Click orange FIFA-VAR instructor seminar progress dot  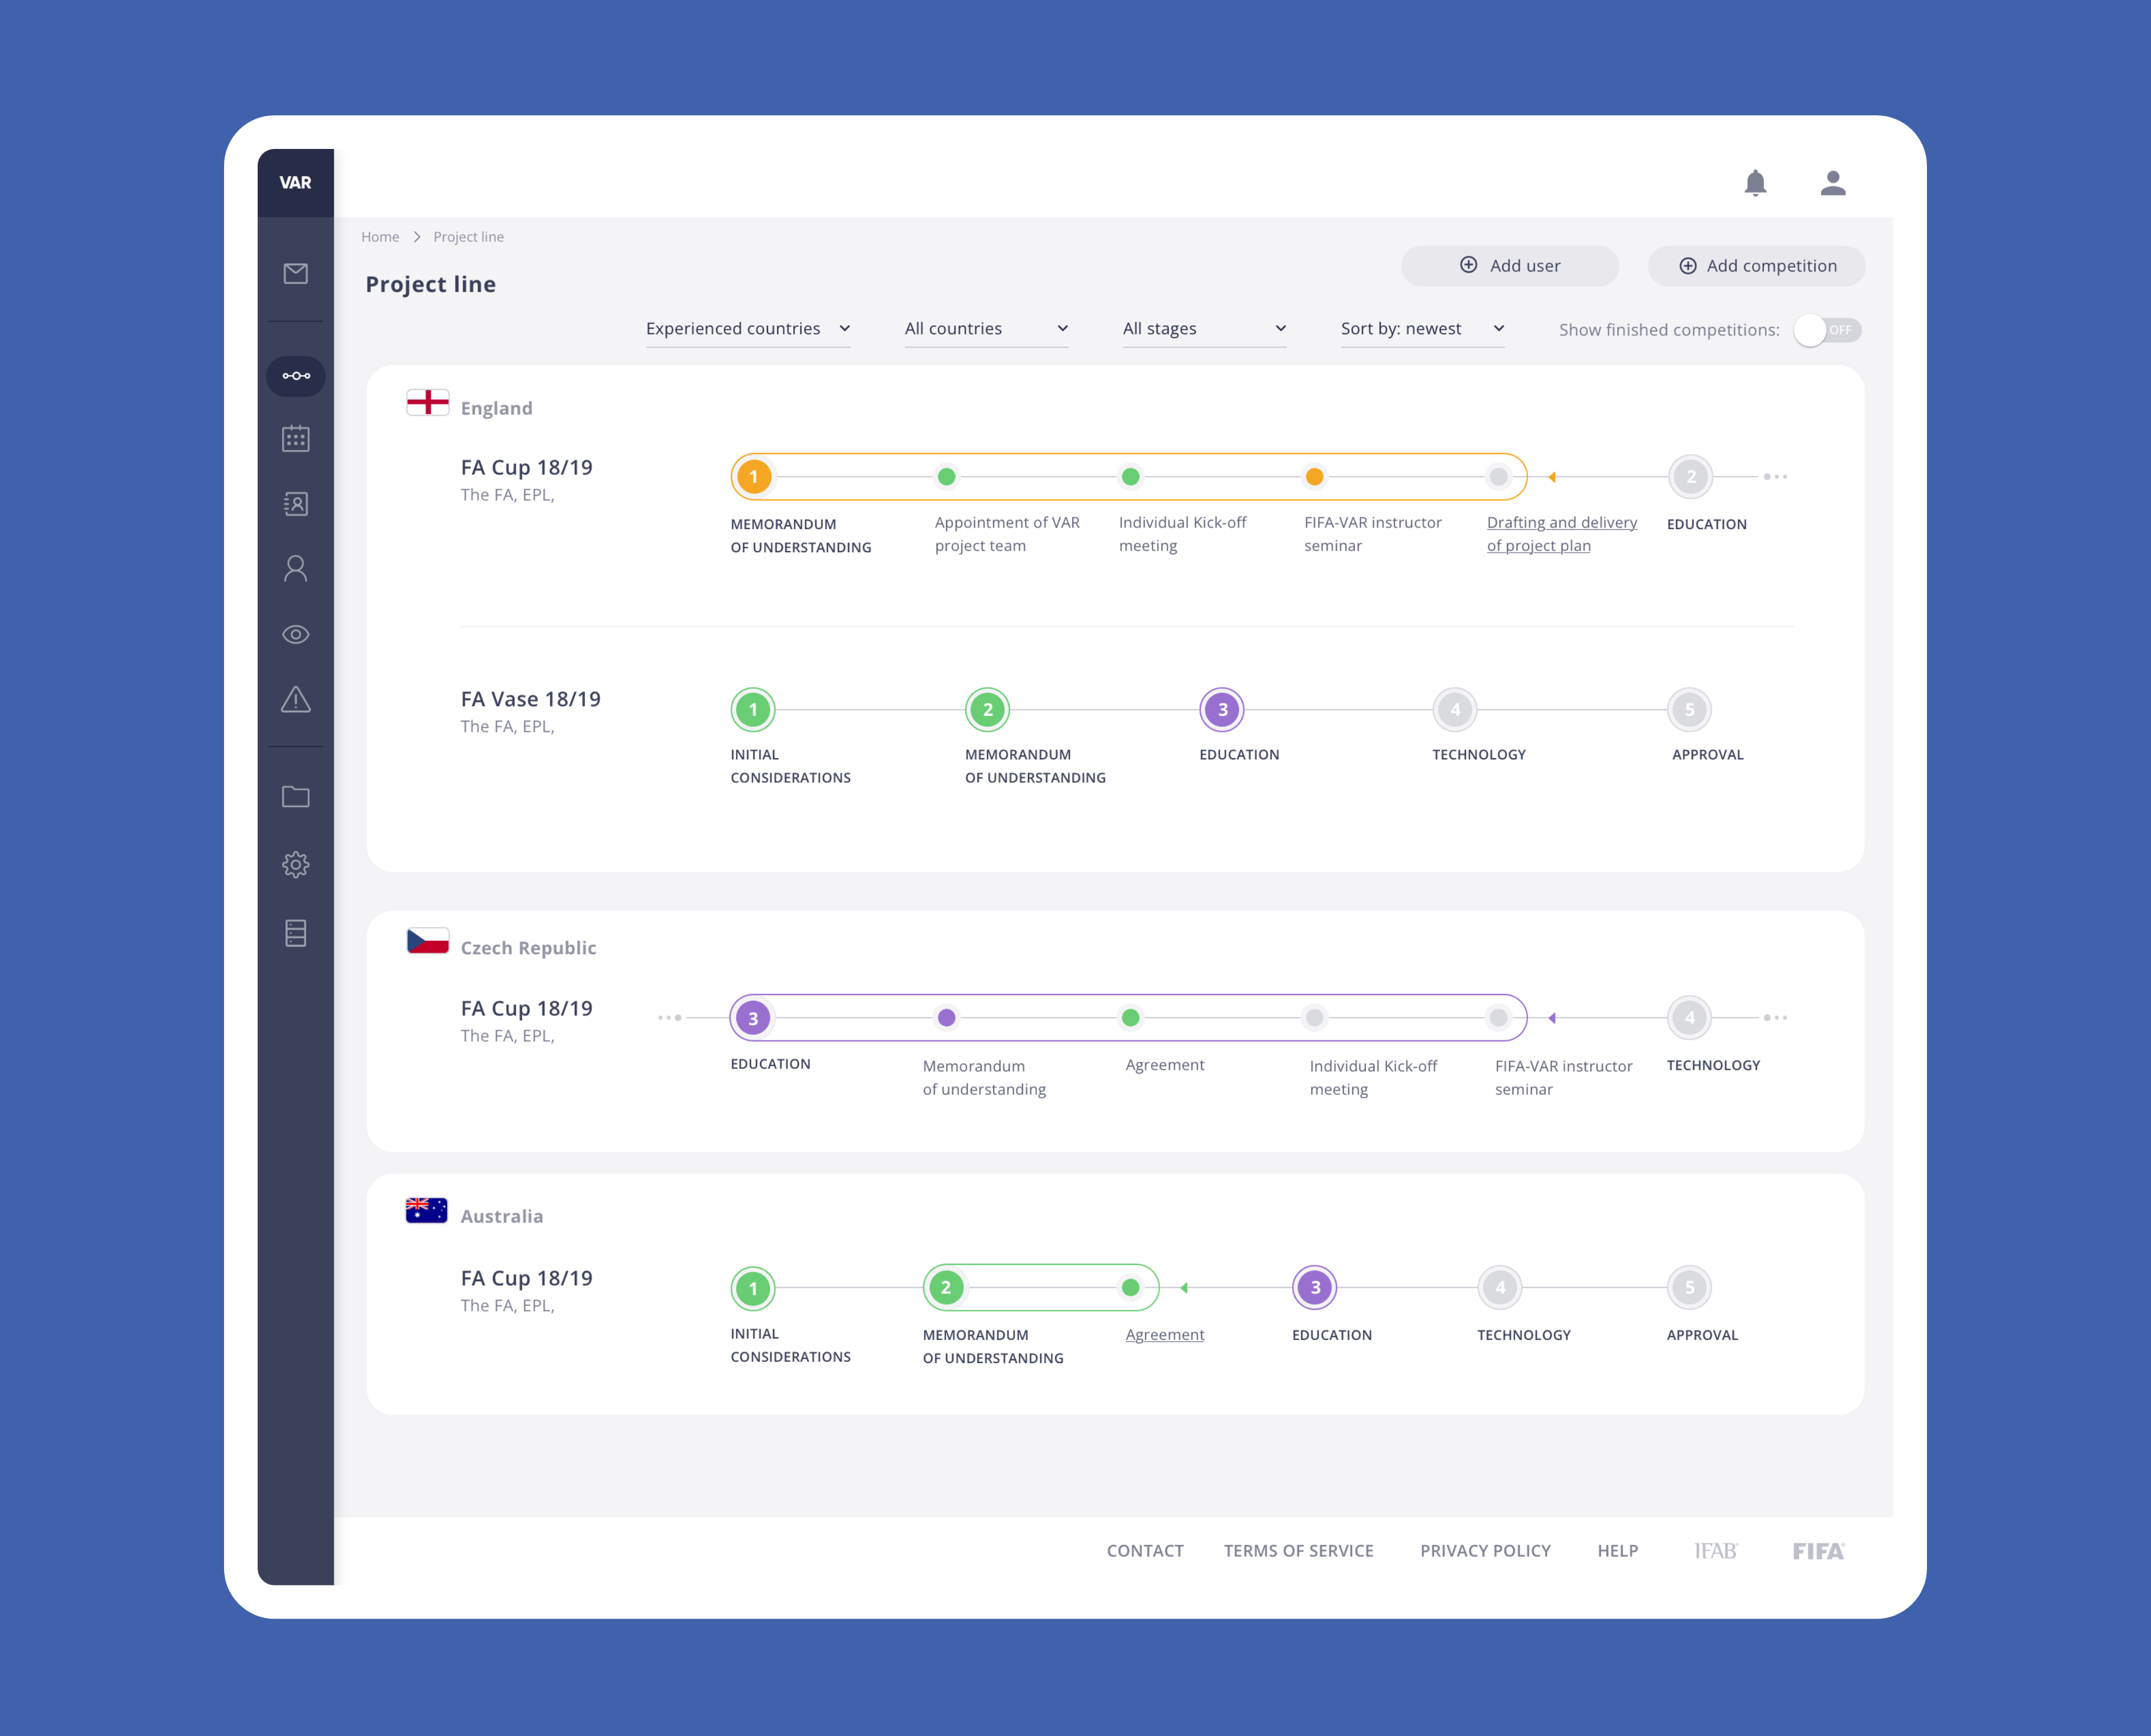pos(1314,477)
